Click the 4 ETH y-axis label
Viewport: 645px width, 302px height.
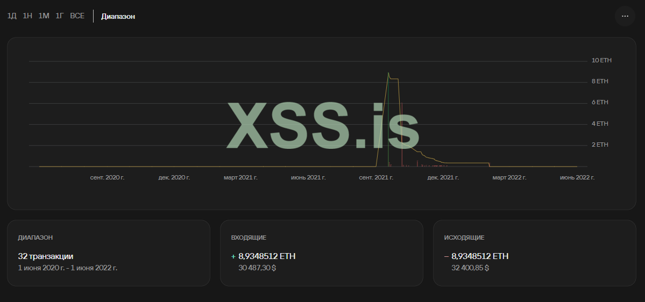[600, 124]
